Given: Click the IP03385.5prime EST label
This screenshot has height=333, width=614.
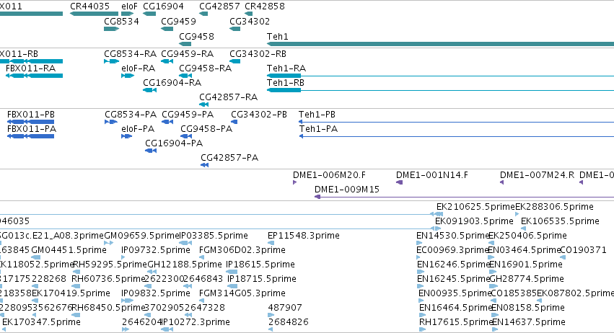Looking at the screenshot, I should click(214, 236).
